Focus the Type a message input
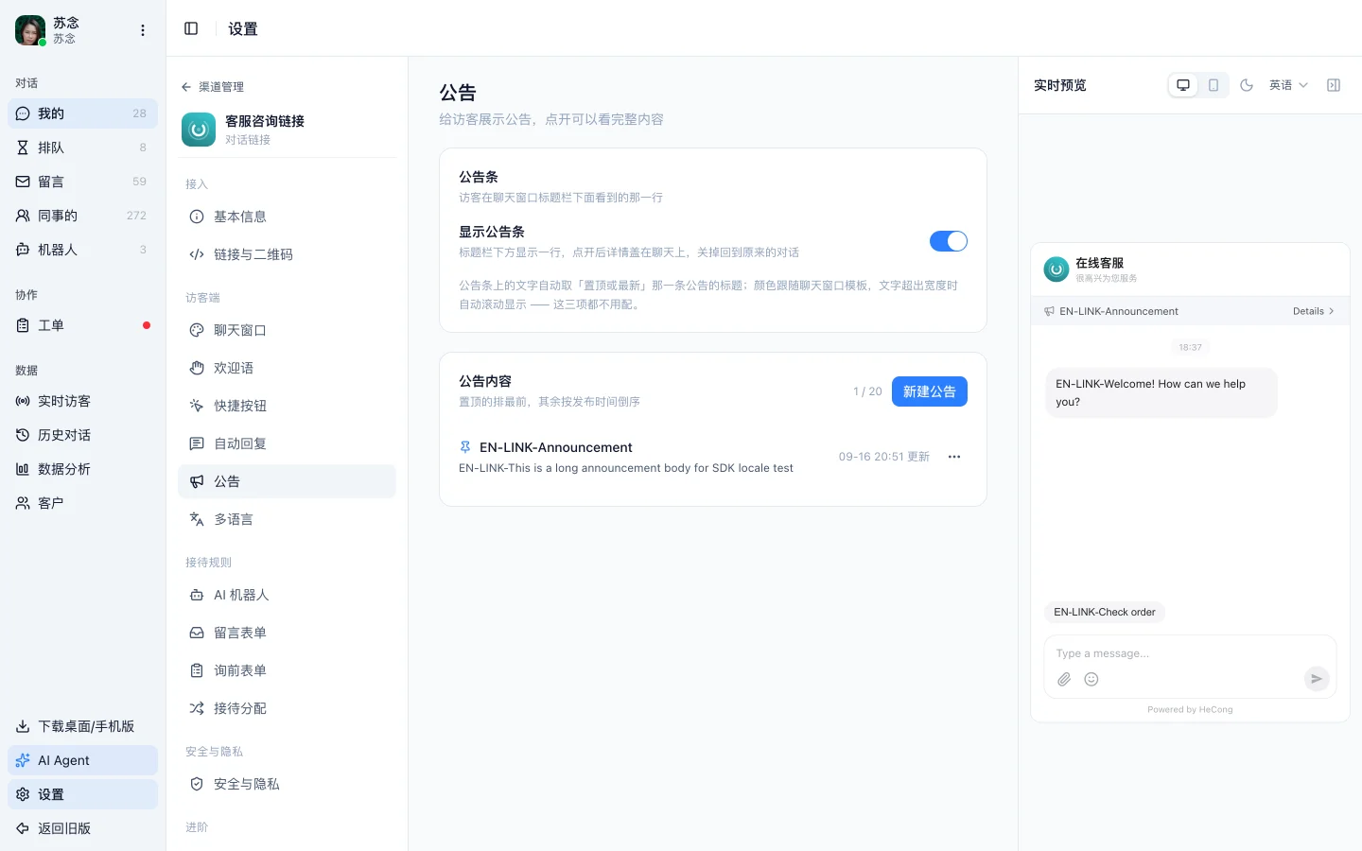Viewport: 1362px width, 851px height. click(x=1190, y=653)
